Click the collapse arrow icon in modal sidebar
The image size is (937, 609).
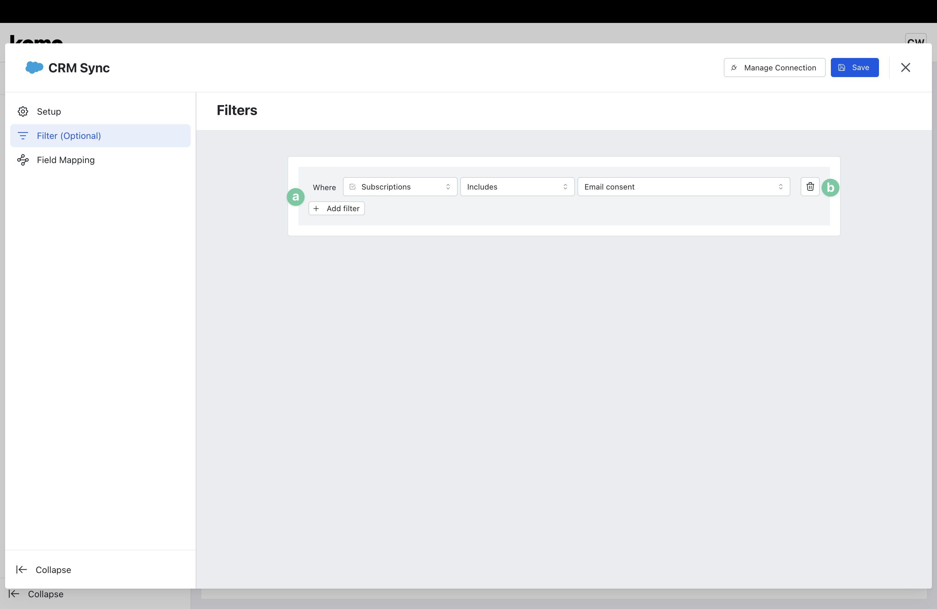21,569
